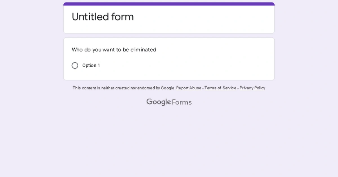The height and width of the screenshot is (177, 338).
Task: Open the Terms of Service link
Action: click(x=220, y=88)
